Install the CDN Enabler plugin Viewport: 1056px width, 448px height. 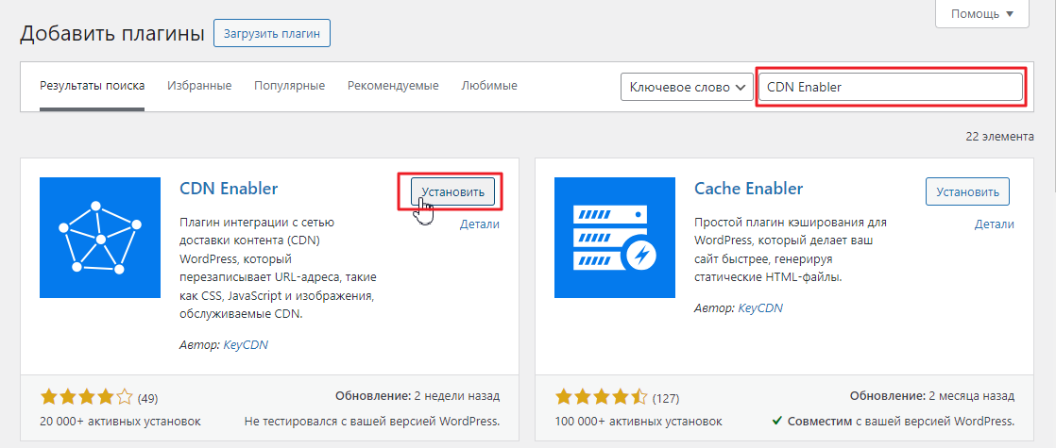(453, 191)
